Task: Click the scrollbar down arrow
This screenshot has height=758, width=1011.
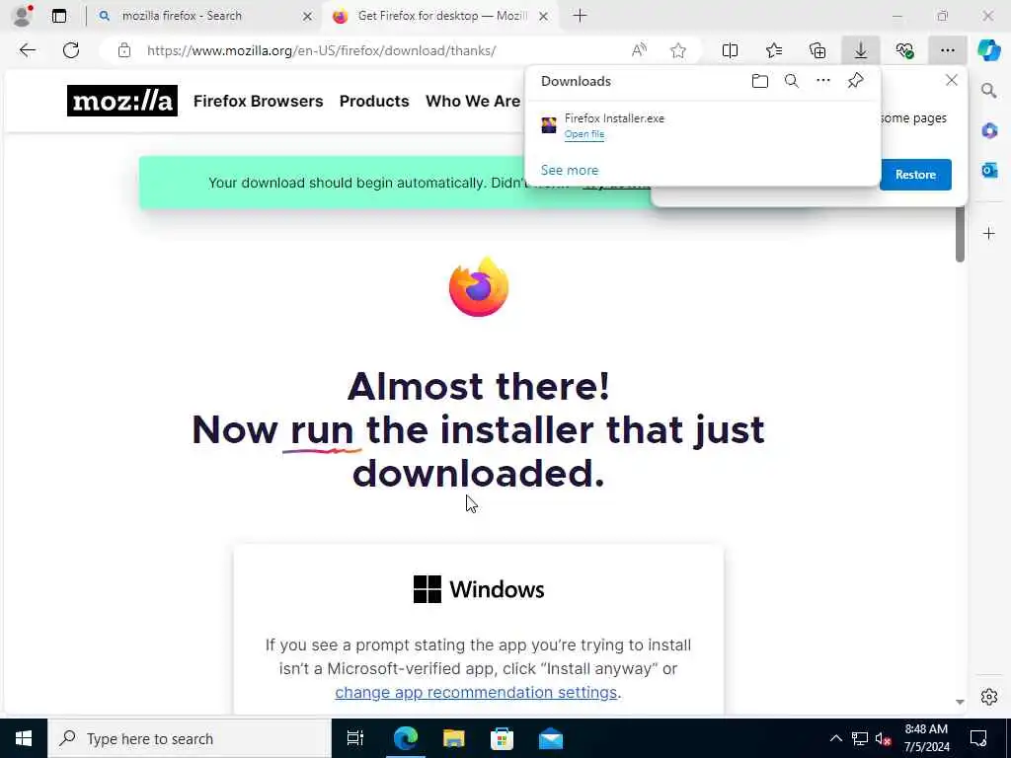Action: pos(960,702)
